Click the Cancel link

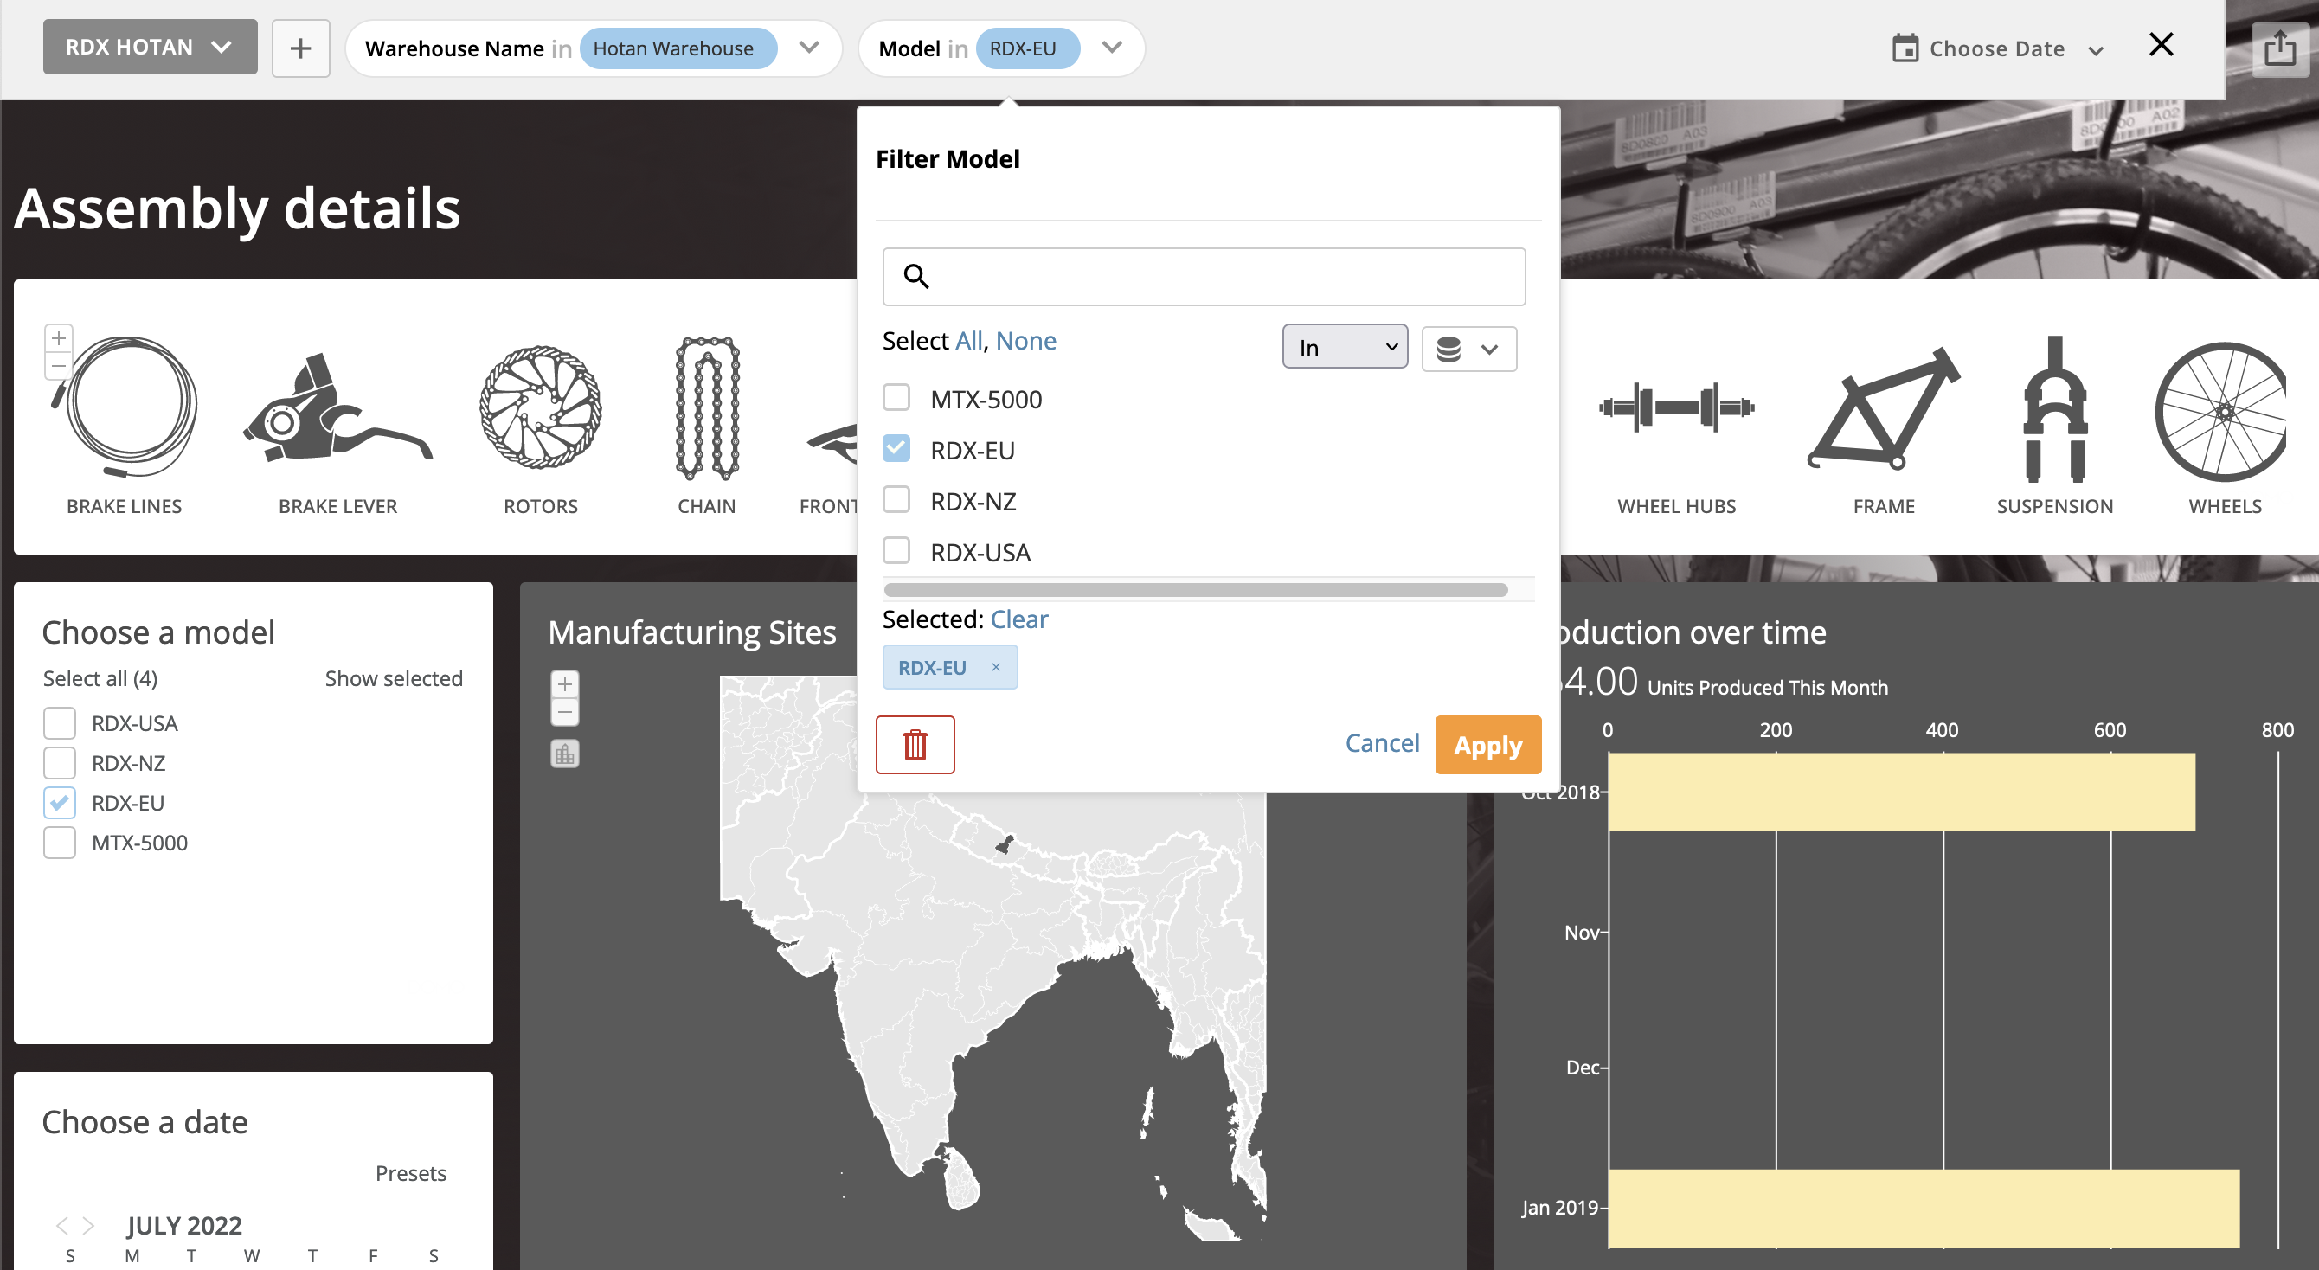pos(1381,743)
